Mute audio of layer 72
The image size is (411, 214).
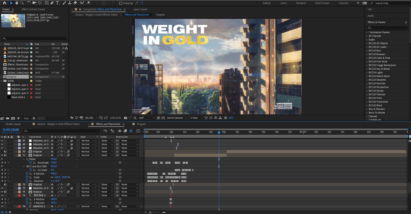5,184
